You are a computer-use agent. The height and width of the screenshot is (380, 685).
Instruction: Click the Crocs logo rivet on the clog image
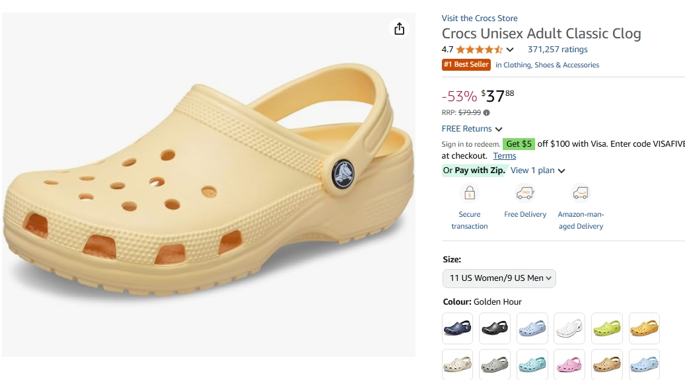click(x=343, y=174)
